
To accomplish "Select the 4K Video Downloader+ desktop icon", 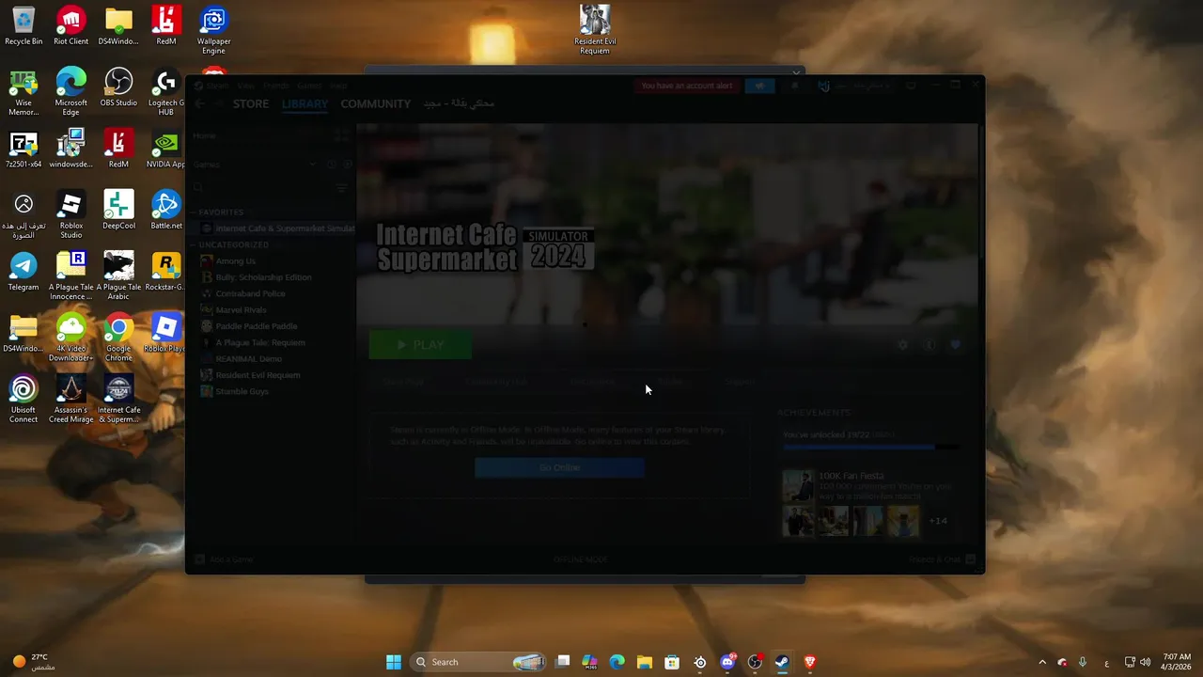I will (x=70, y=338).
